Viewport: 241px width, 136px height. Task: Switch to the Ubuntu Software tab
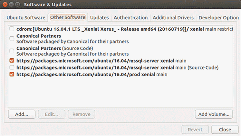[x=26, y=18]
